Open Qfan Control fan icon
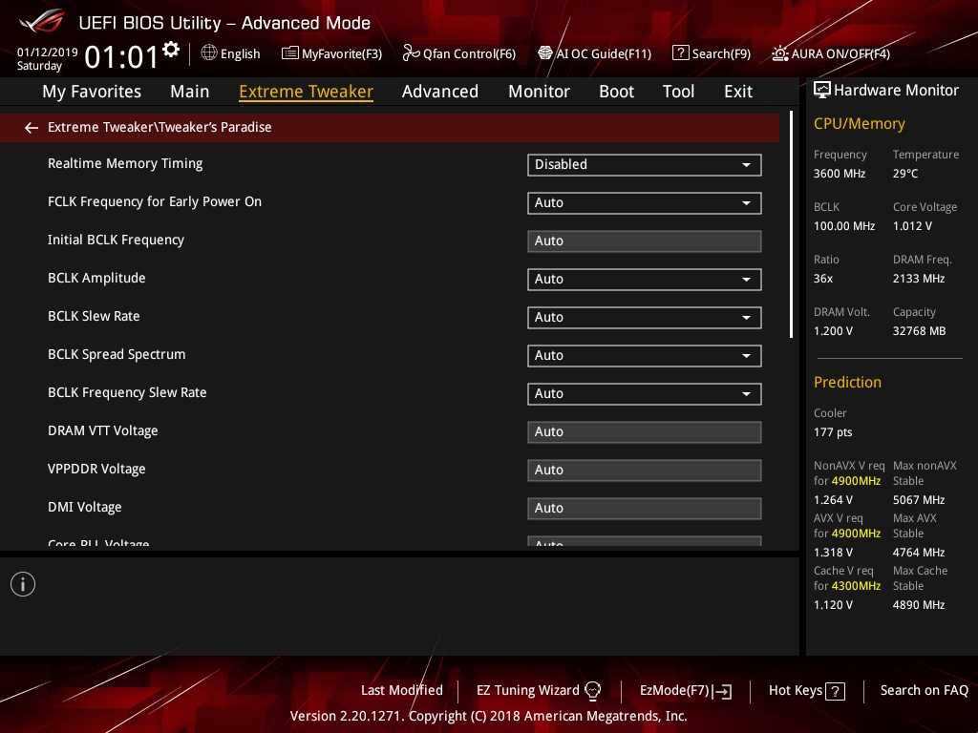Screen dimensions: 978x733 pos(412,53)
